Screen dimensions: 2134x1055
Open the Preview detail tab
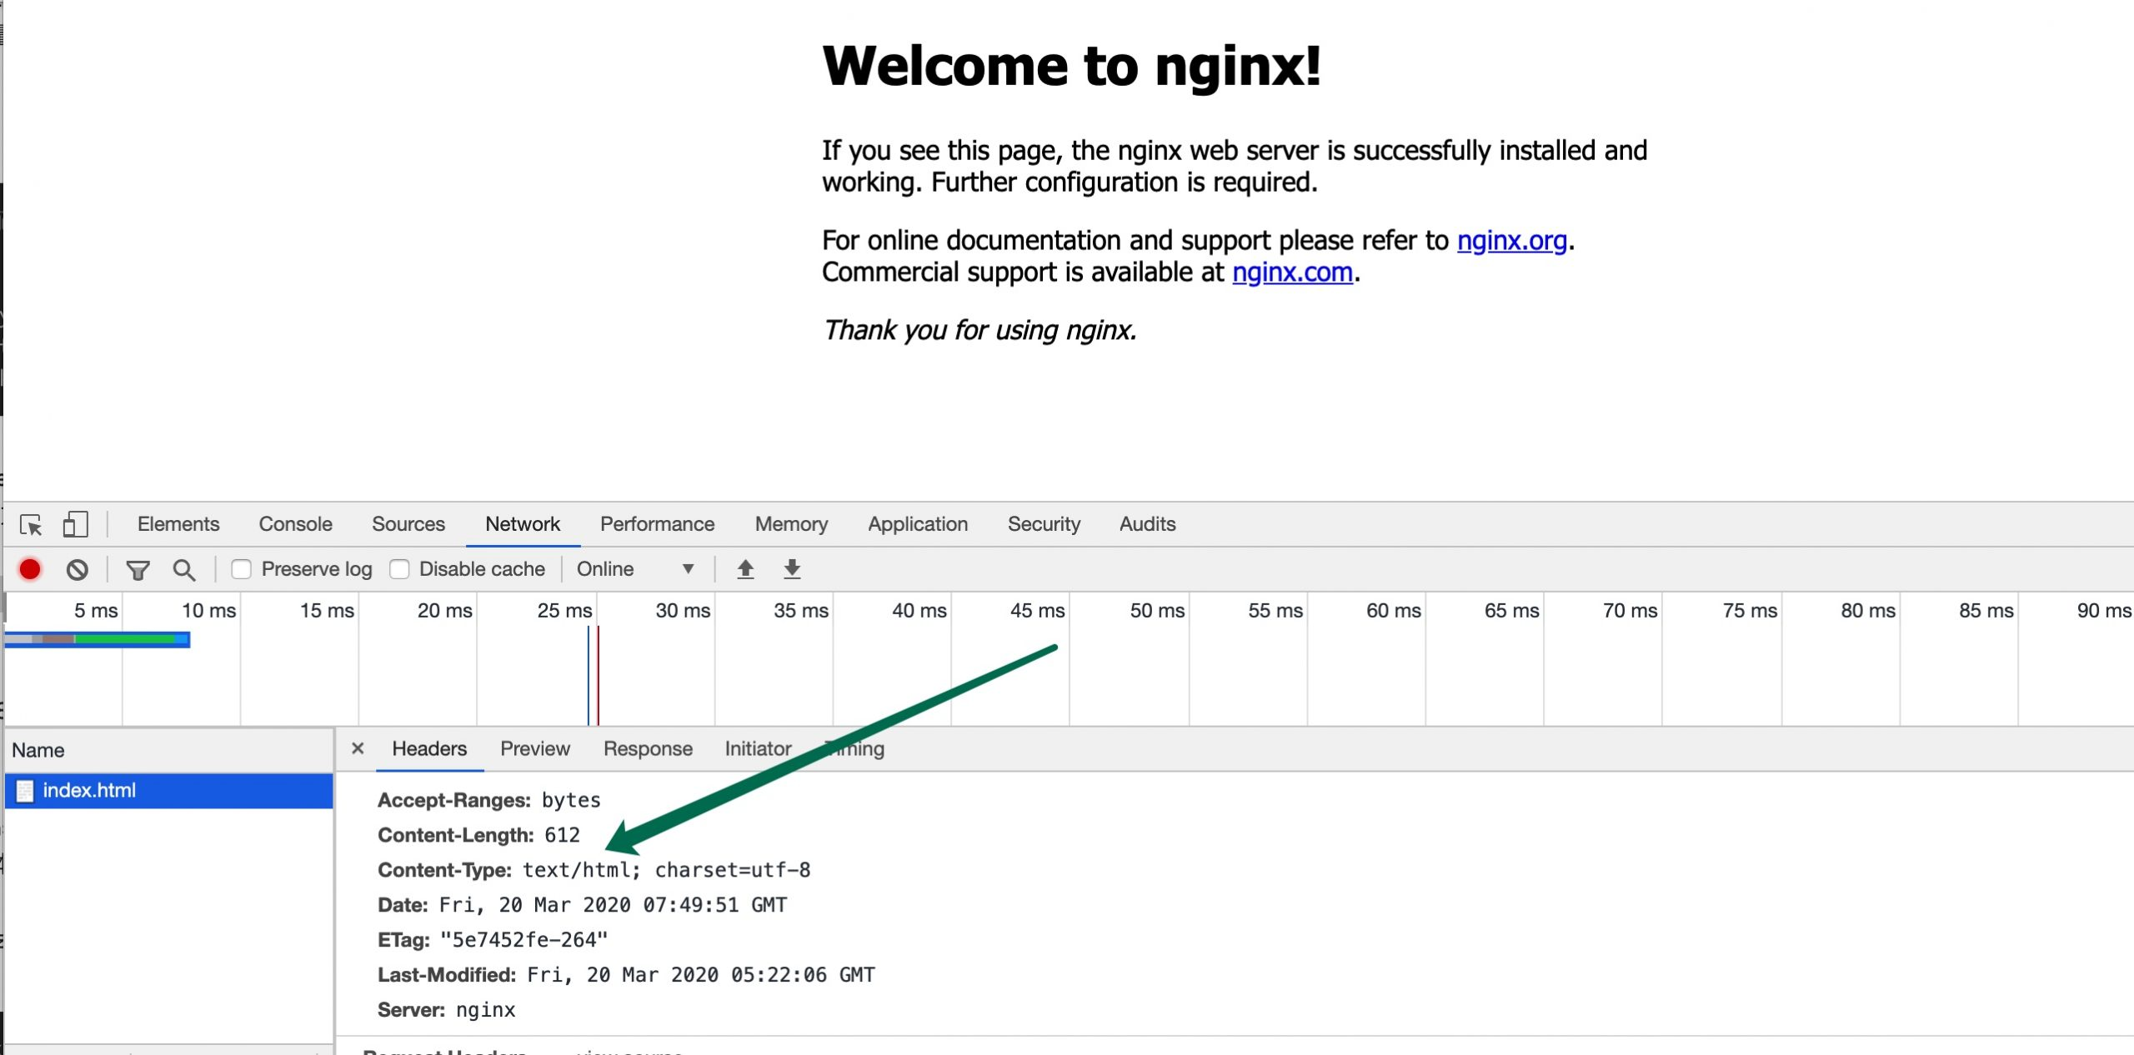pos(535,749)
